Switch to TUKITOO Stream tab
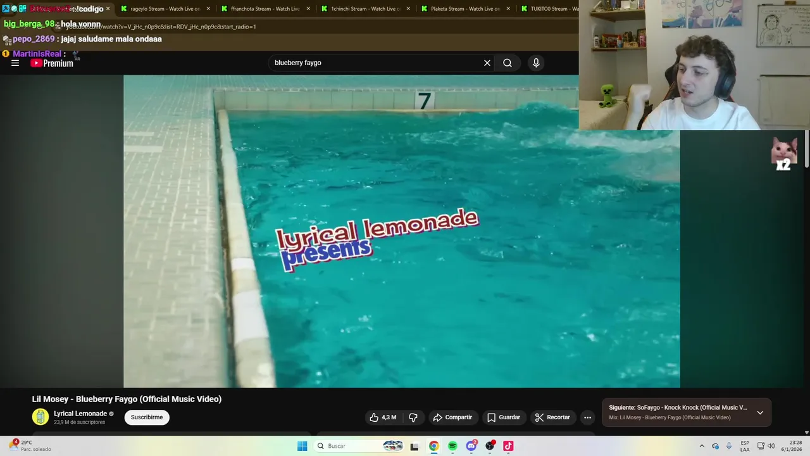This screenshot has height=456, width=810. [549, 9]
